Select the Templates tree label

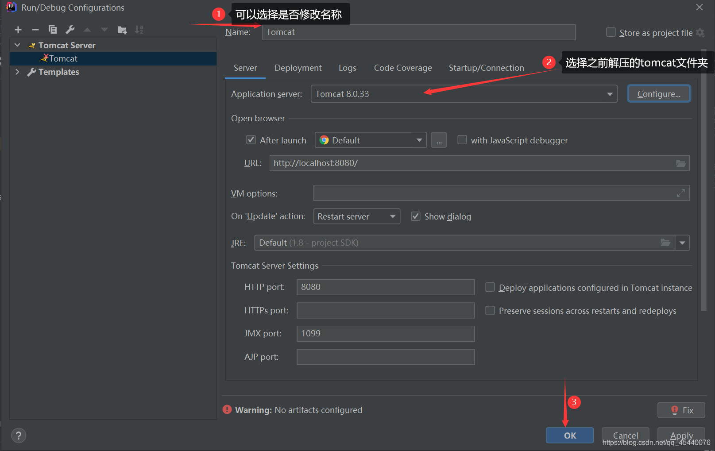tap(59, 72)
